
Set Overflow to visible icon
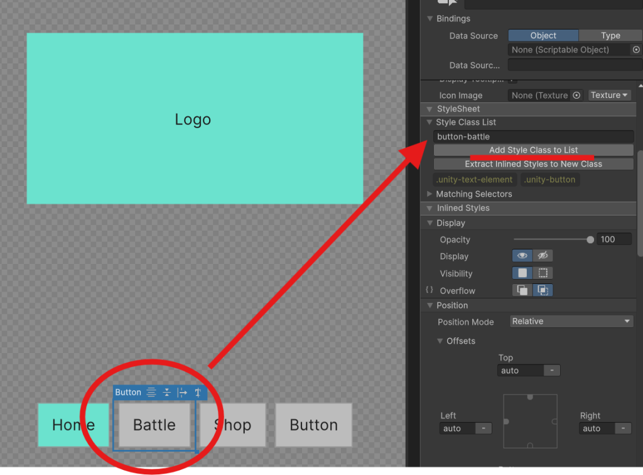click(522, 290)
